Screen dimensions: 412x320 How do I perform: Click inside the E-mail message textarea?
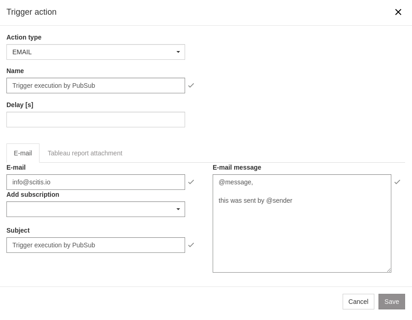302,230
